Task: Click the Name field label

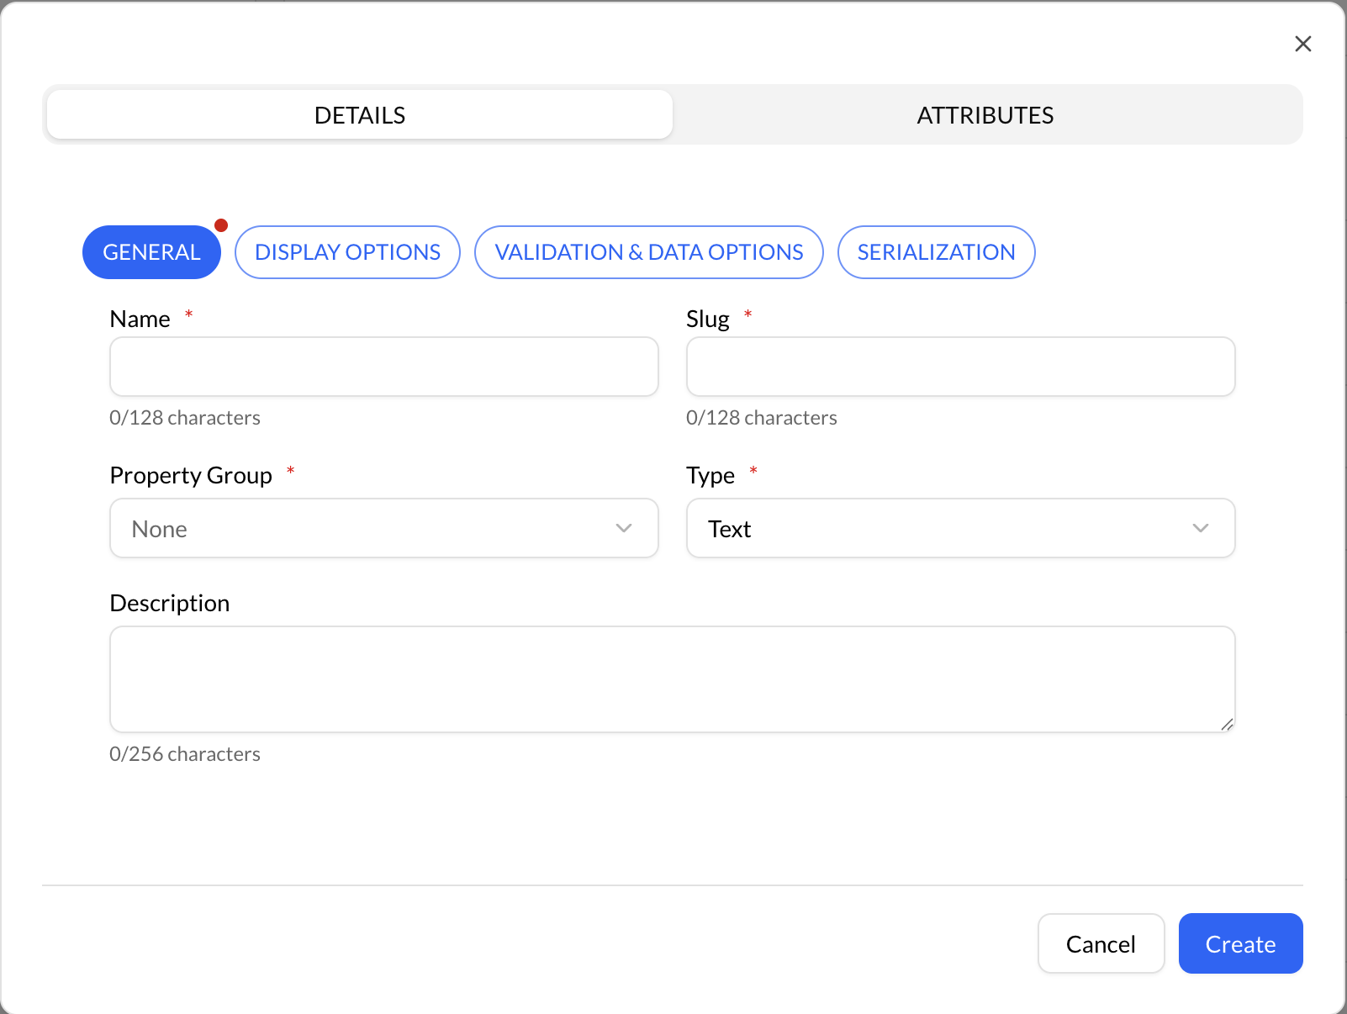Action: [140, 320]
